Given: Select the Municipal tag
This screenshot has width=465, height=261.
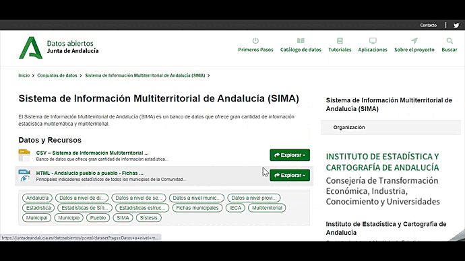Looking at the screenshot, I should pyautogui.click(x=37, y=218).
